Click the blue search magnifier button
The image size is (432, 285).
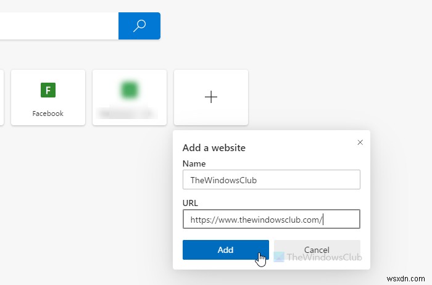pyautogui.click(x=139, y=26)
